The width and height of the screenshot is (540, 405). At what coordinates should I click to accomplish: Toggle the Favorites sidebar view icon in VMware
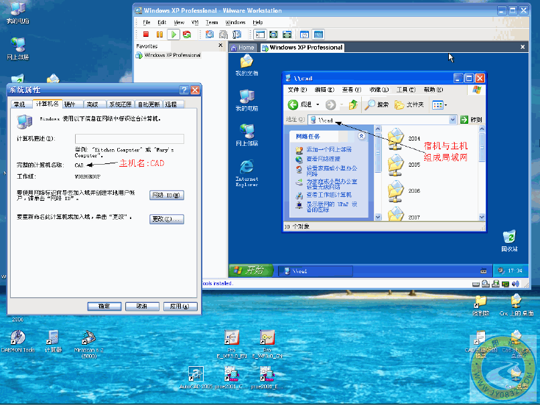[x=260, y=34]
